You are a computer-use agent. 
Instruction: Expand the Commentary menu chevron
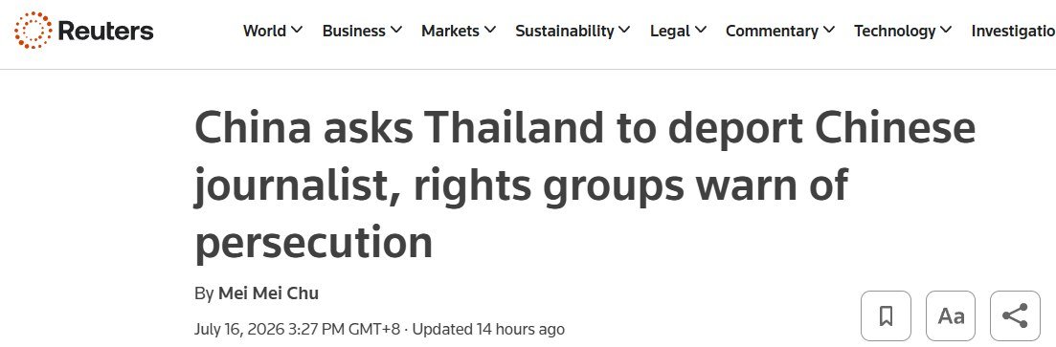829,31
